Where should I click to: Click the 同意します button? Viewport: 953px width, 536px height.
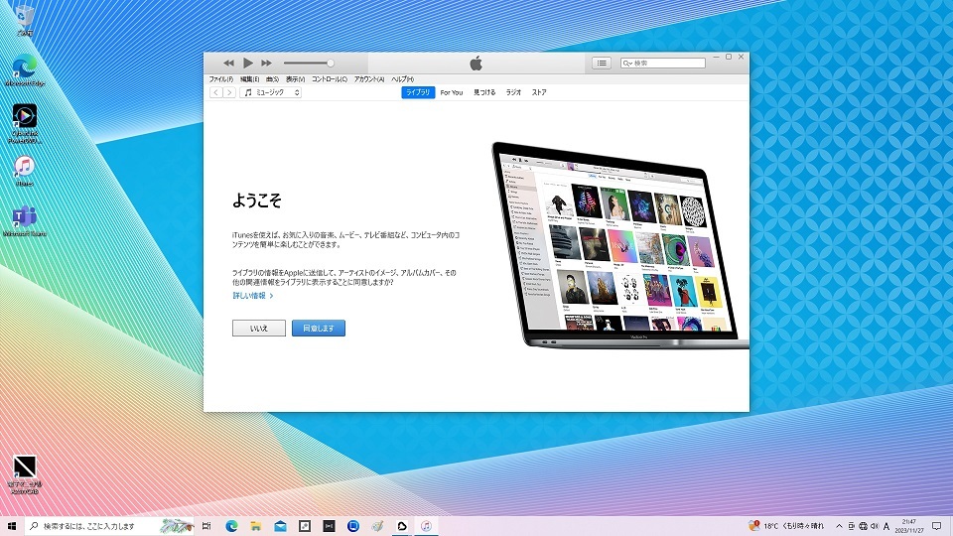pyautogui.click(x=319, y=329)
